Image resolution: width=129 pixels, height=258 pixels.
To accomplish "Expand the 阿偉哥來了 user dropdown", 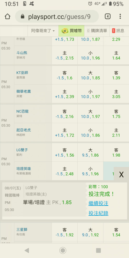I will 43,31.
